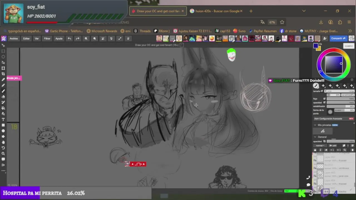Select the Lasso selection tool
Image resolution: width=356 pixels, height=200 pixels.
coord(3,62)
